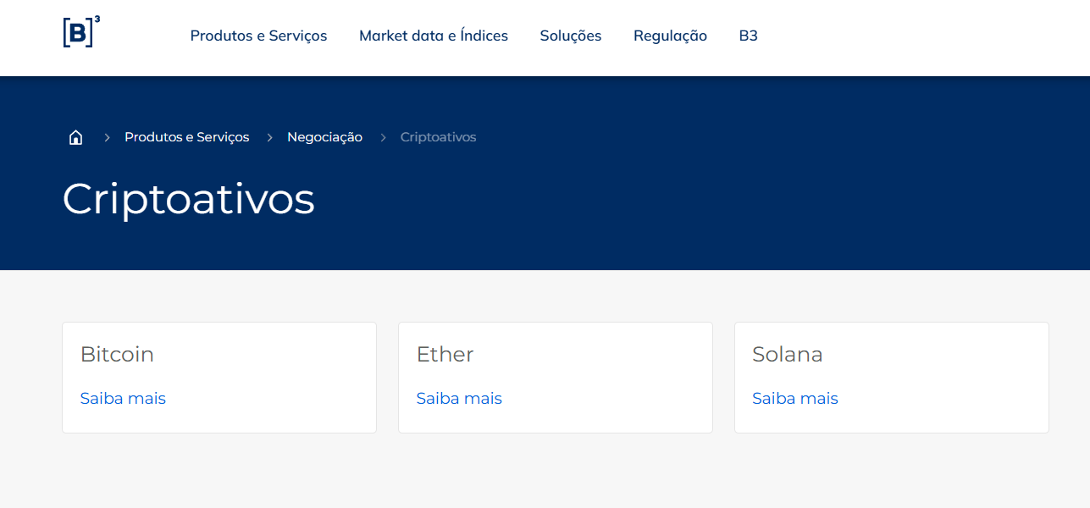Viewport: 1090px width, 508px height.
Task: Click the B3 logo in the header
Action: pyautogui.click(x=81, y=31)
